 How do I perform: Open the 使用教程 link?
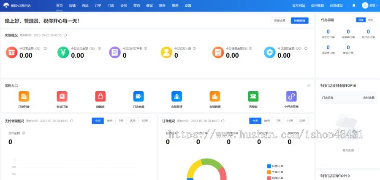click(318, 5)
